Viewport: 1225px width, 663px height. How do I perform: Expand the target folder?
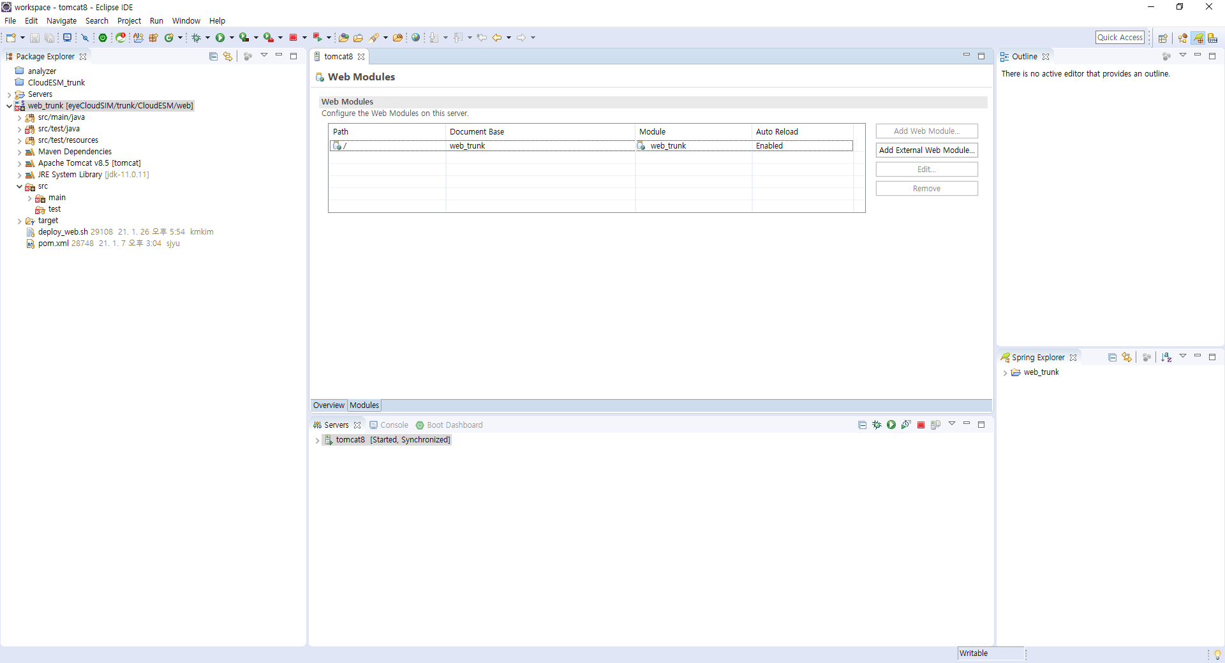click(19, 221)
